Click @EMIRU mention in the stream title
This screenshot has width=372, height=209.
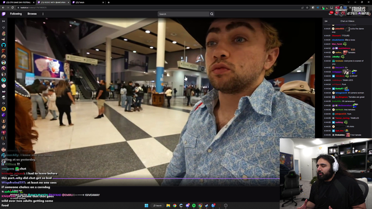coord(67,195)
